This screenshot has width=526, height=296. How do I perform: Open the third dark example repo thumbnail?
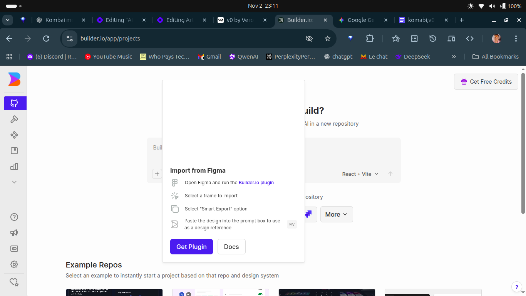click(x=327, y=293)
